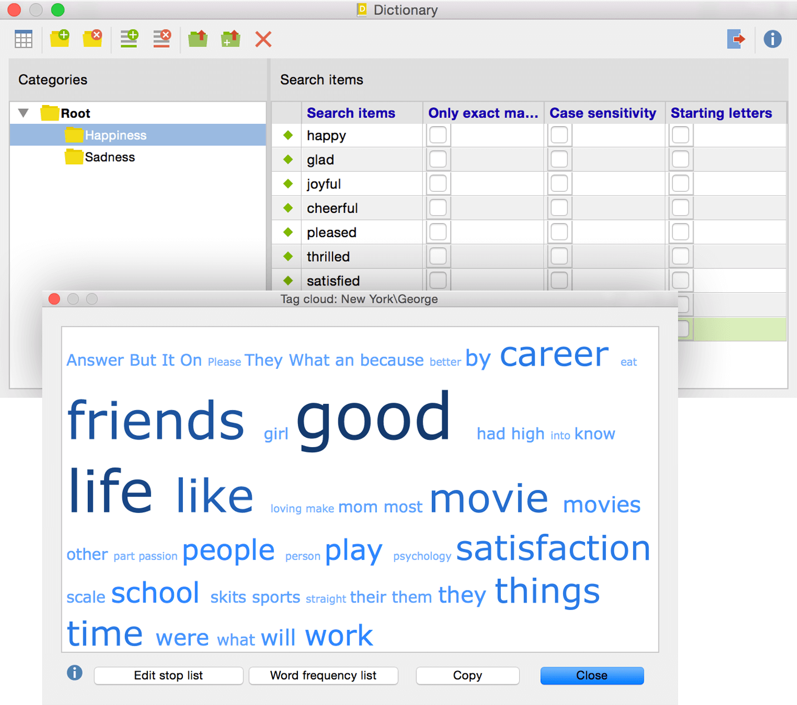Check Starting letters for glad

coord(680,159)
